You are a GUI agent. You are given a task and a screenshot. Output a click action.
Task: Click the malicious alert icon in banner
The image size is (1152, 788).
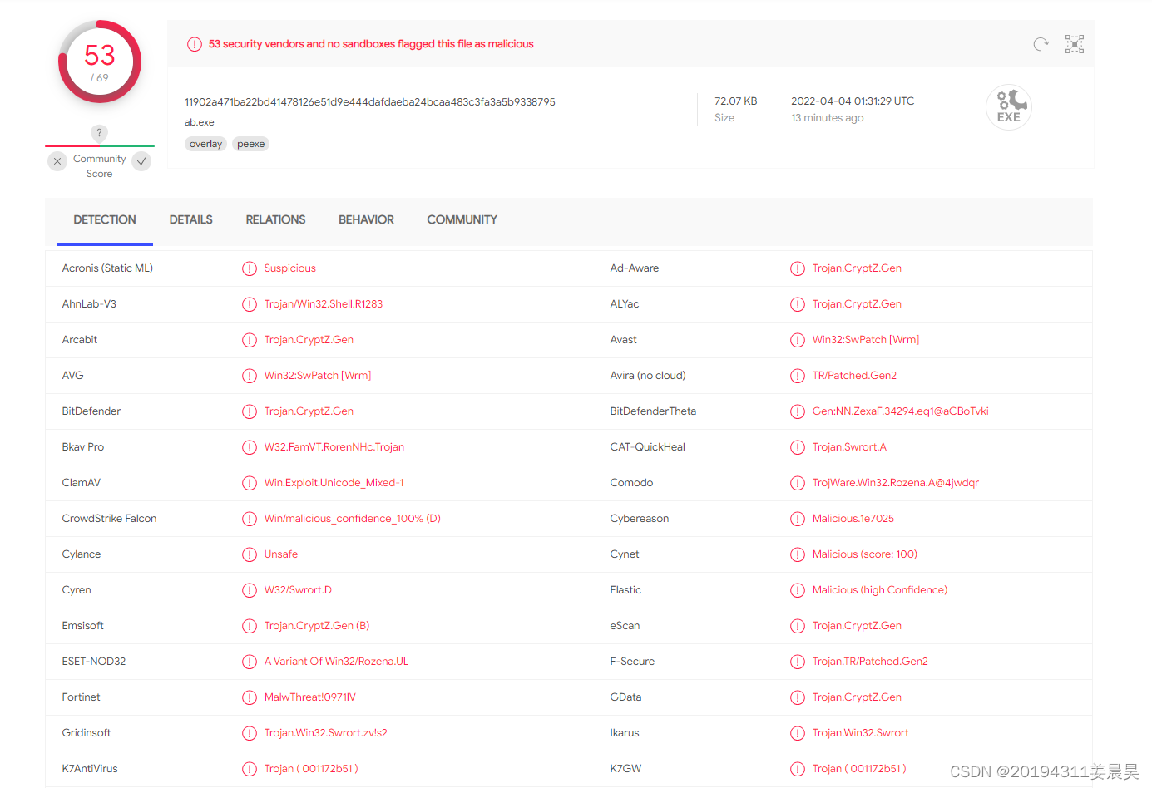coord(194,44)
